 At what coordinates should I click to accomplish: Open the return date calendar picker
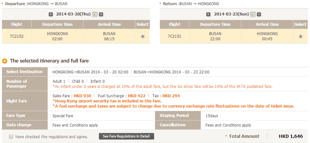click(x=253, y=14)
